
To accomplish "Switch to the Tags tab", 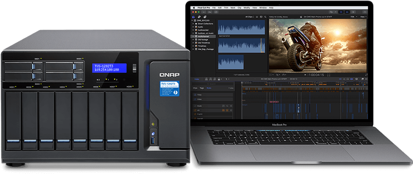I will pos(202,88).
